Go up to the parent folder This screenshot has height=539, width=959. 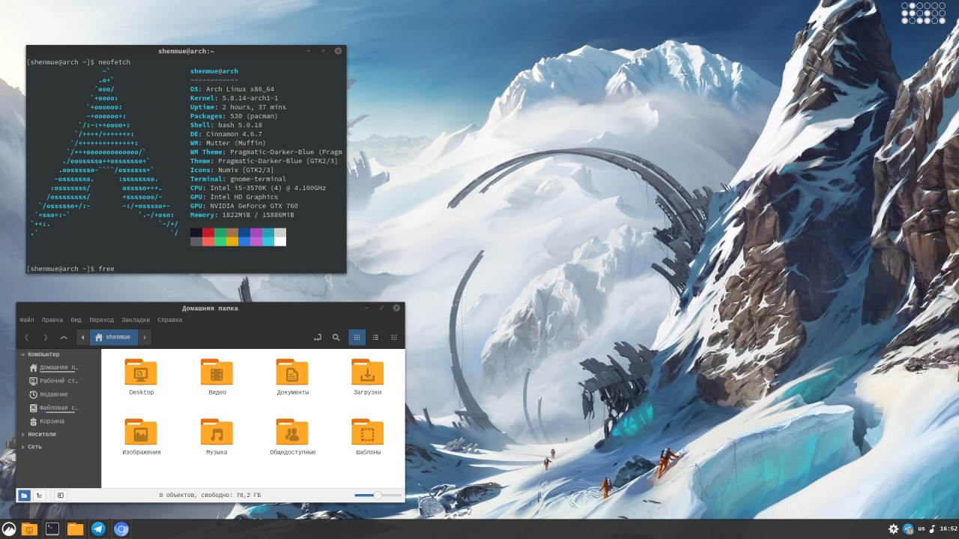click(64, 338)
